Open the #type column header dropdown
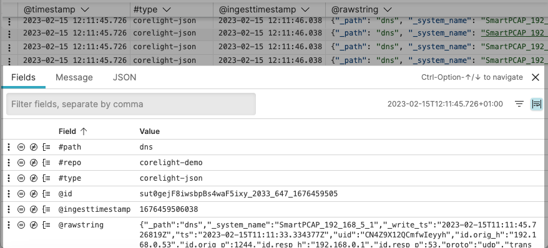 [167, 10]
